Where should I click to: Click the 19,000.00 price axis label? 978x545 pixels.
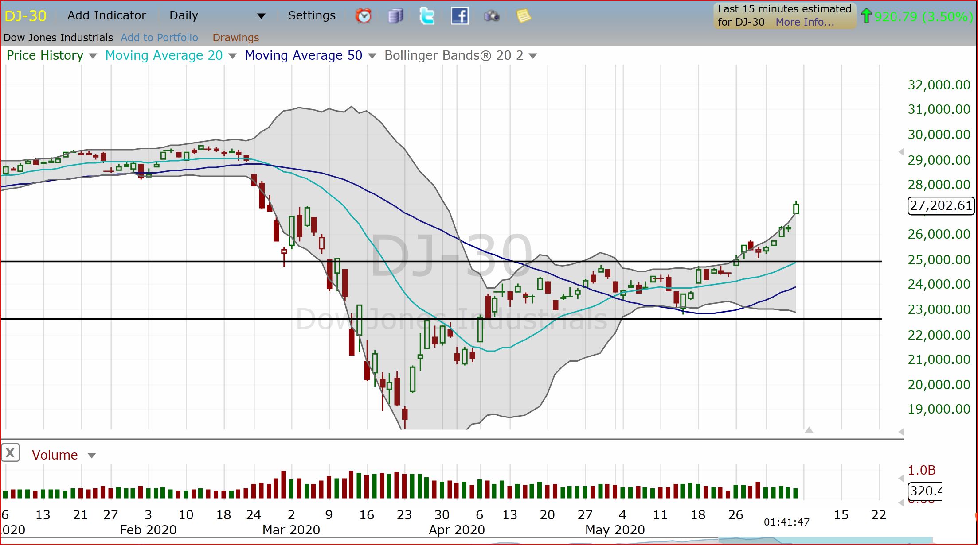point(939,409)
